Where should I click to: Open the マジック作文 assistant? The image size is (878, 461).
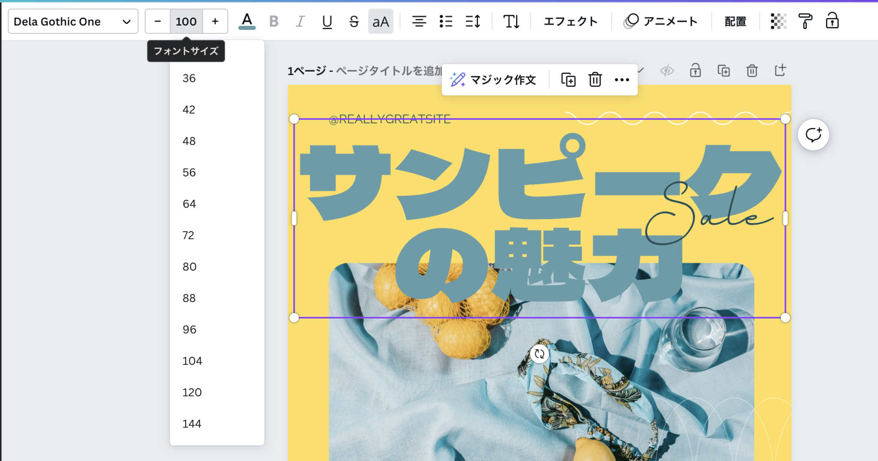[494, 79]
